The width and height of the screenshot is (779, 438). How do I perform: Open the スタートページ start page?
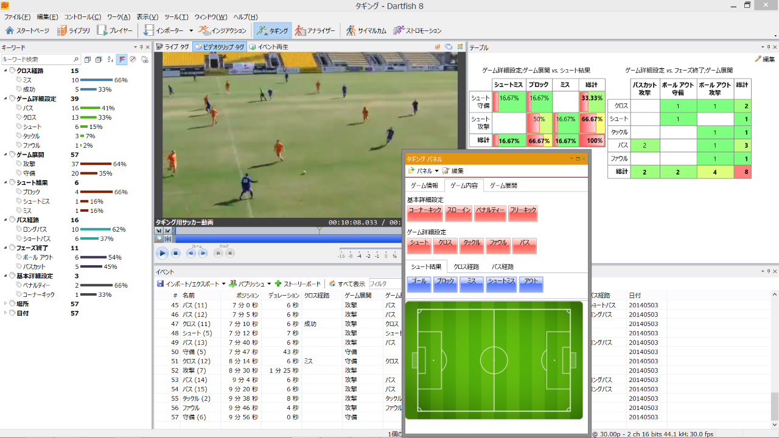pyautogui.click(x=27, y=30)
